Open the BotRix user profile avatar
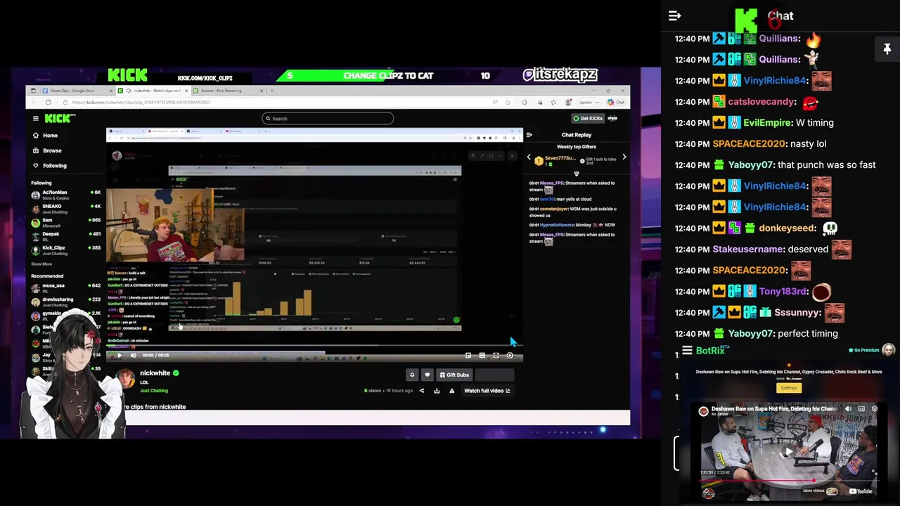 (x=889, y=349)
